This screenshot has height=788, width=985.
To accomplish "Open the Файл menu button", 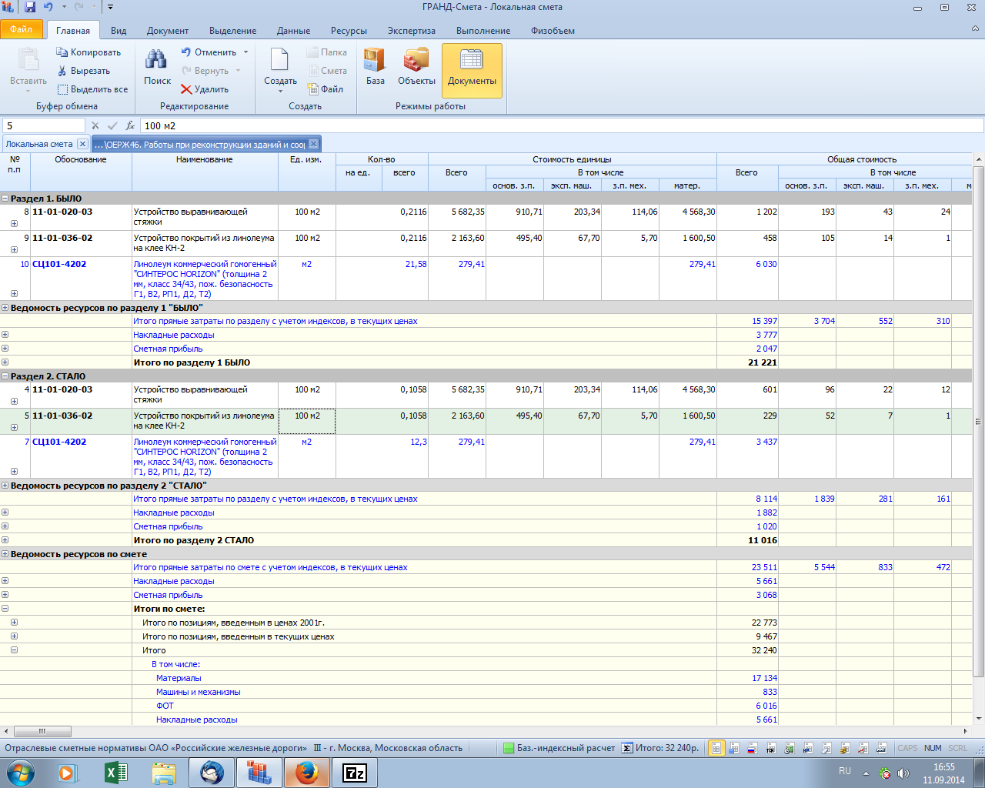I will [22, 29].
